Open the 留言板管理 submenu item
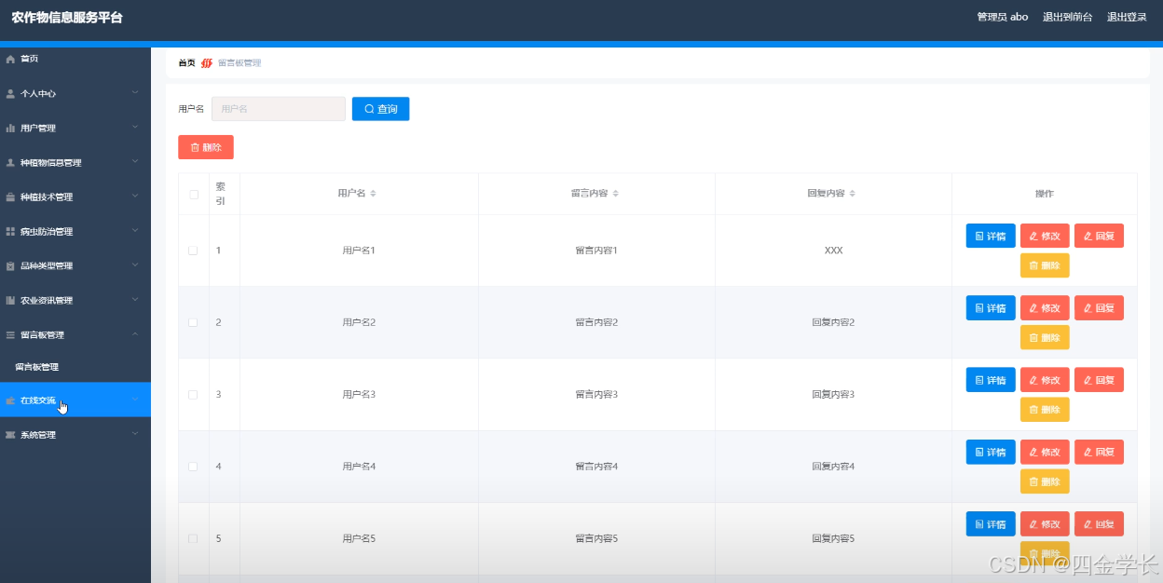This screenshot has width=1163, height=583. 75,367
